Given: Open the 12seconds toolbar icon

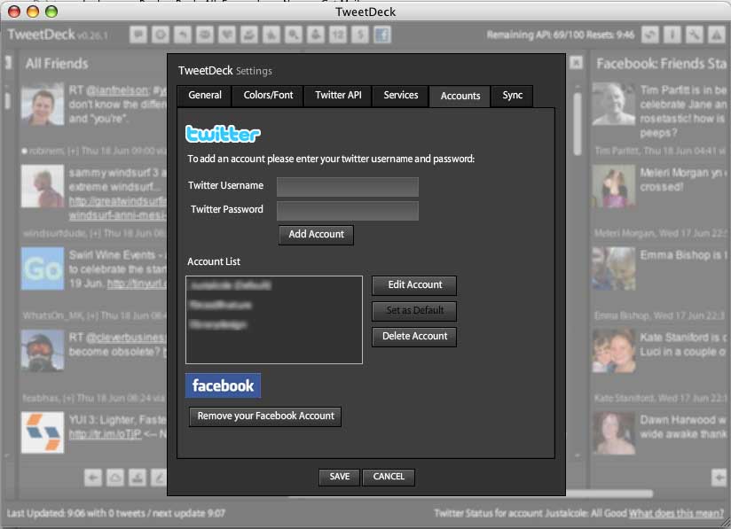Looking at the screenshot, I should point(337,35).
